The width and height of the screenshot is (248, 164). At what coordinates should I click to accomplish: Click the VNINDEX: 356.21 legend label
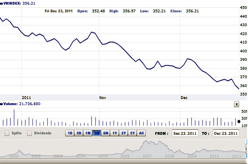pyautogui.click(x=18, y=3)
